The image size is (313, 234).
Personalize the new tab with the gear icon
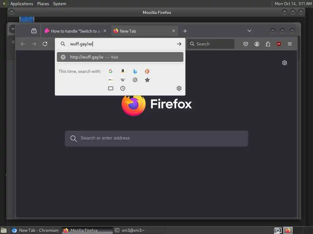point(285,63)
